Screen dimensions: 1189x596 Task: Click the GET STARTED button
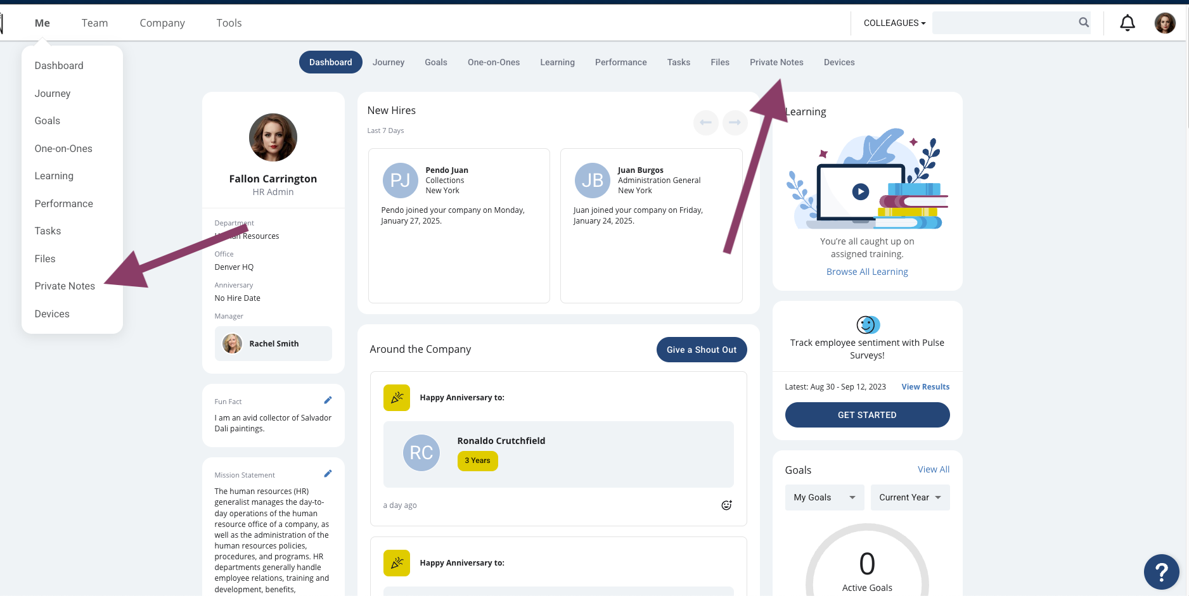(x=867, y=415)
